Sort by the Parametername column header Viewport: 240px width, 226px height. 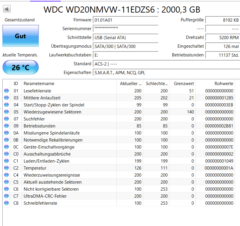69,84
